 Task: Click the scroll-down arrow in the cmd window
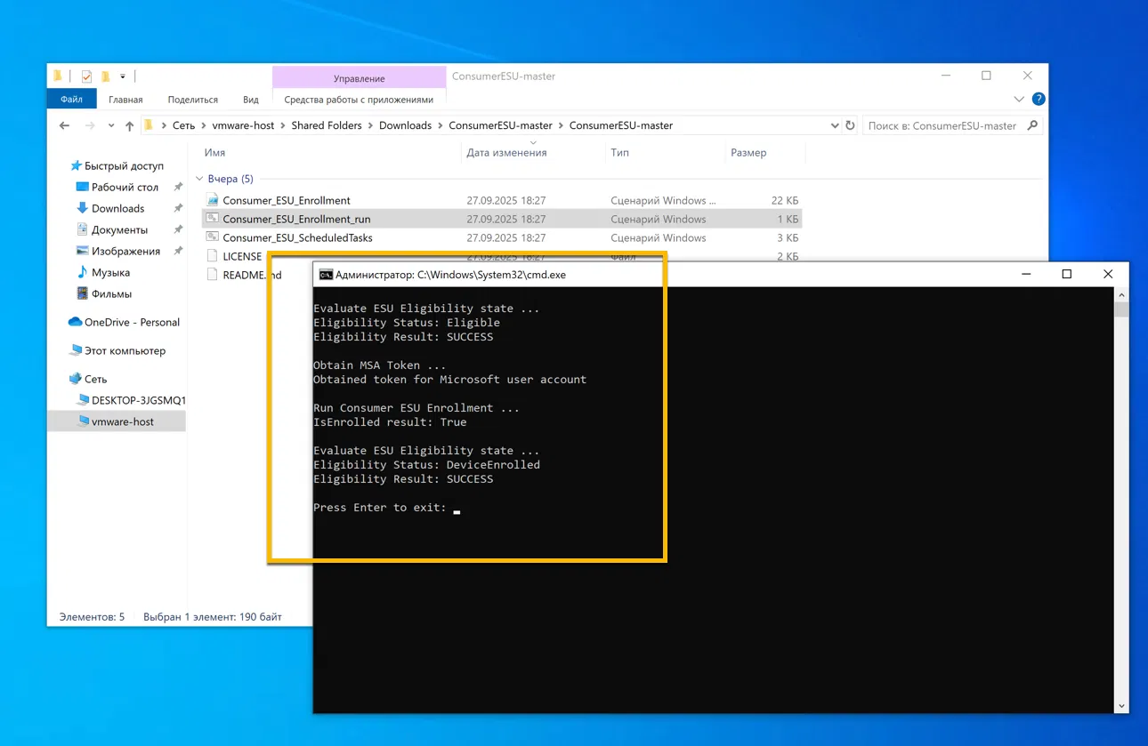coord(1121,706)
